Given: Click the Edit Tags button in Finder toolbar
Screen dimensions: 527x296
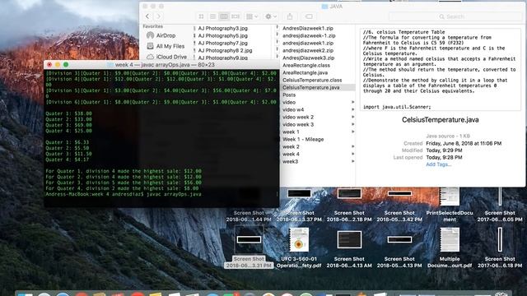Looking at the screenshot, I should click(309, 16).
